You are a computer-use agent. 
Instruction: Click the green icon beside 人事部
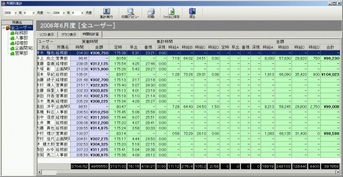pyautogui.click(x=12, y=38)
